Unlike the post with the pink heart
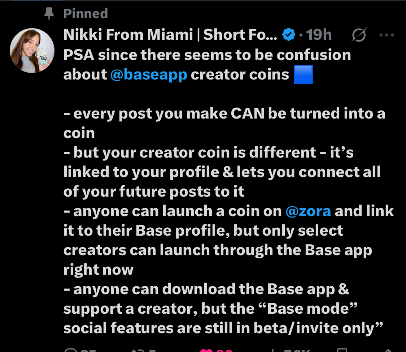Image resolution: width=406 pixels, height=352 pixels. (207, 350)
